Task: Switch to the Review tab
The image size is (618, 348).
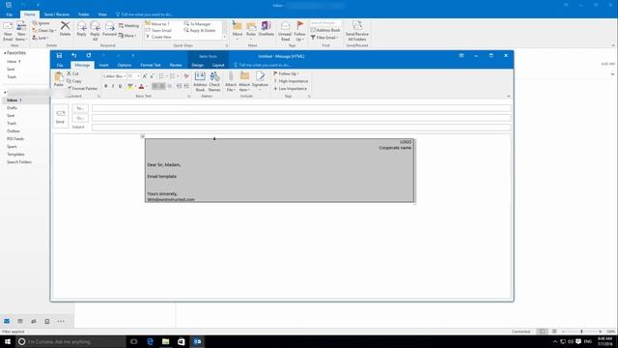Action: (176, 65)
